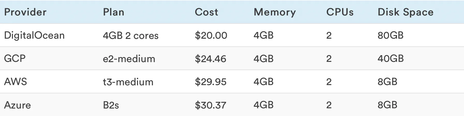Click the Plan column header
The height and width of the screenshot is (116, 464).
point(114,12)
